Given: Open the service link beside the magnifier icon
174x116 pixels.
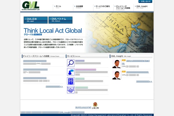Looking at the screenshot, I should (x=80, y=61).
